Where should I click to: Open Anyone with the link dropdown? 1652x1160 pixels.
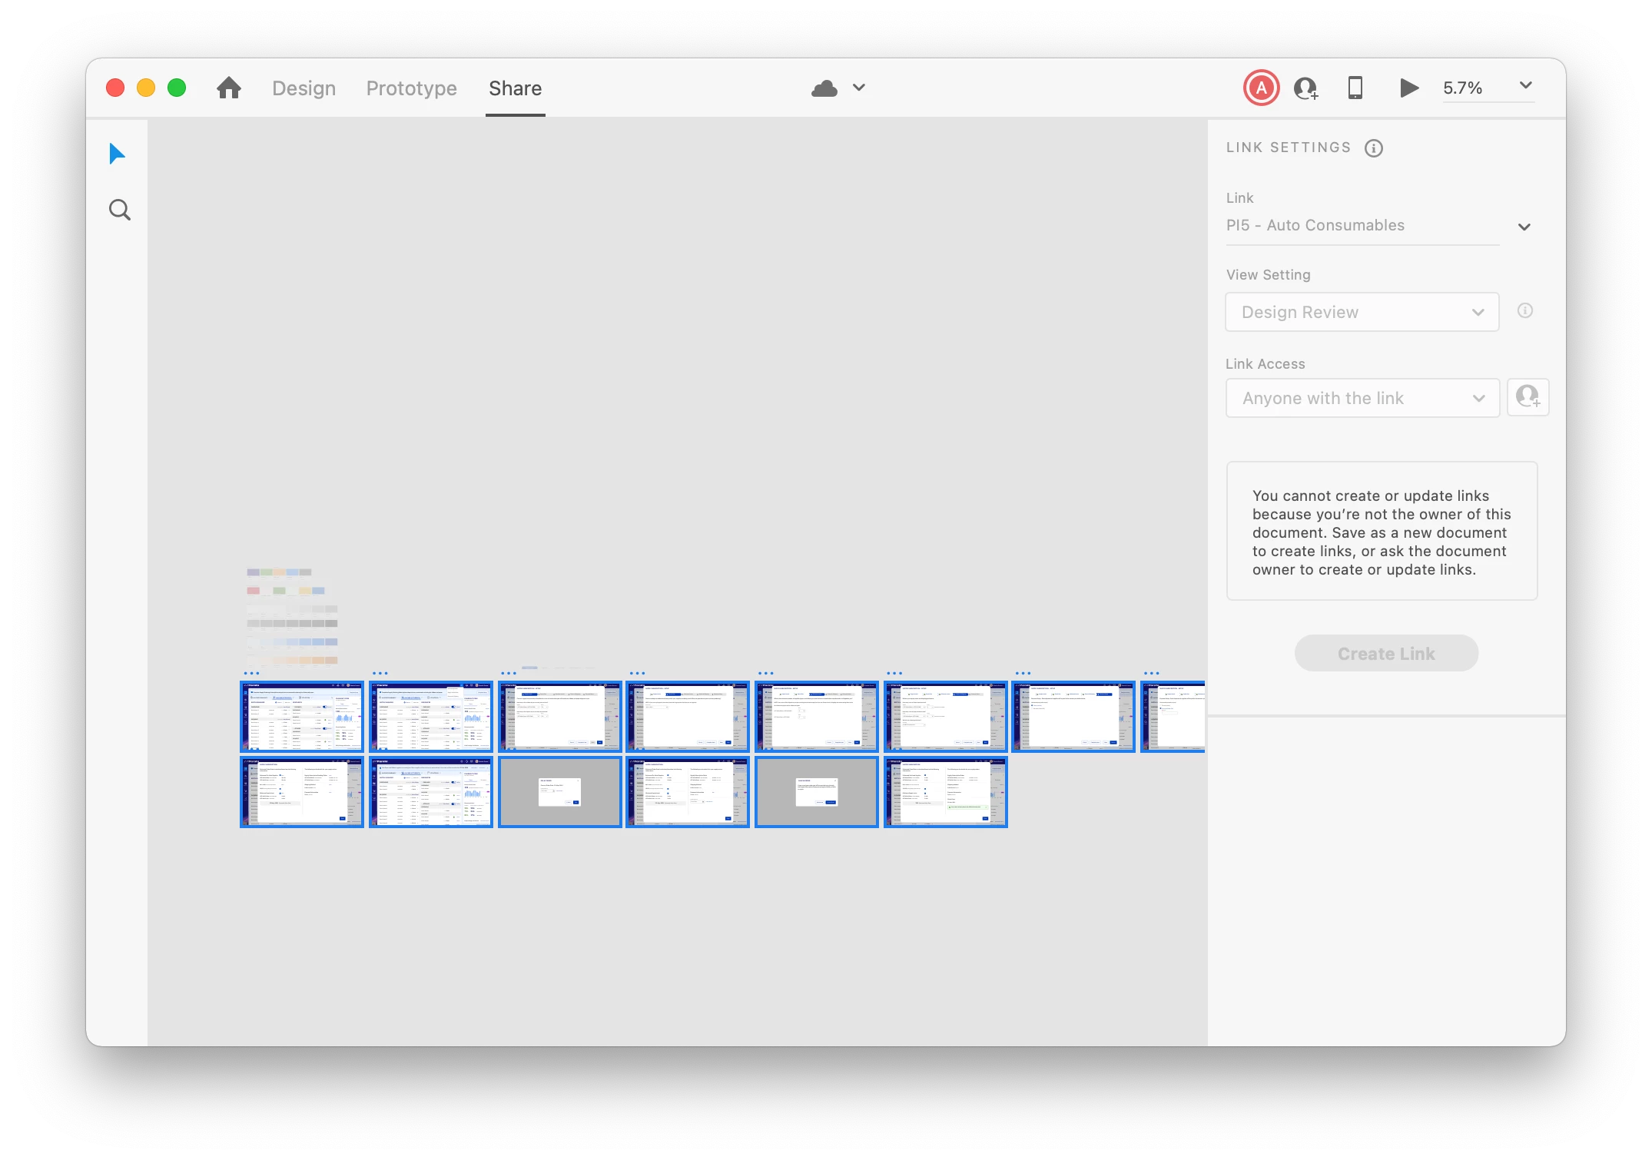1362,398
